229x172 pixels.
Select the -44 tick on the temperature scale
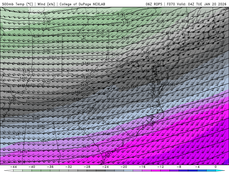(13, 167)
